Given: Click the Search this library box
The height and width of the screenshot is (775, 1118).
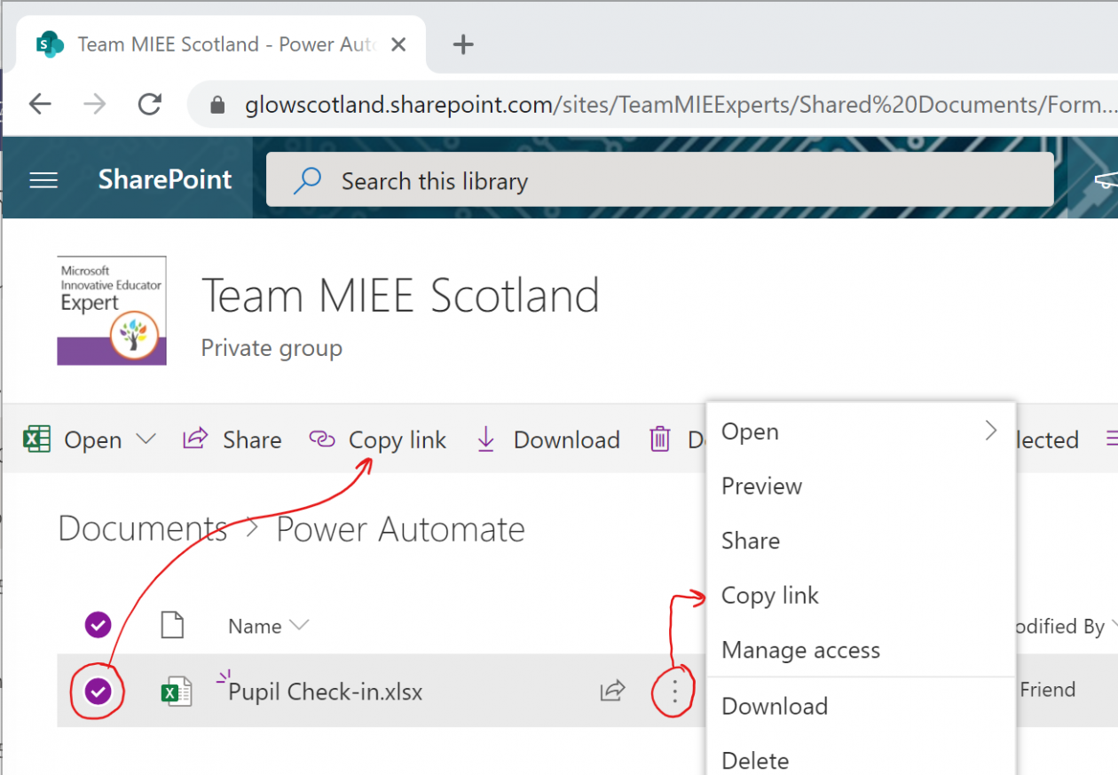Looking at the screenshot, I should point(660,179).
